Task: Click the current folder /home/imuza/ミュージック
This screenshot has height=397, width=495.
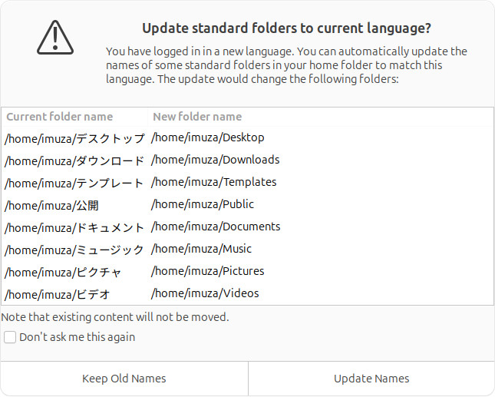Action: coord(74,250)
